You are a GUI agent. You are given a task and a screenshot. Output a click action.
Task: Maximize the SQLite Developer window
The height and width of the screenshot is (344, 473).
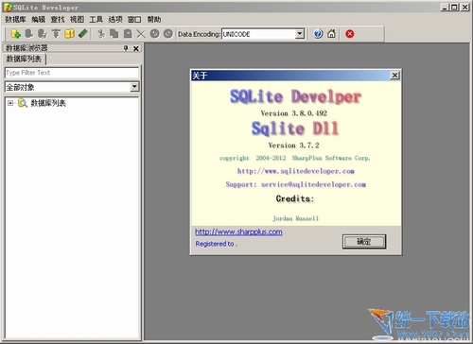click(454, 7)
